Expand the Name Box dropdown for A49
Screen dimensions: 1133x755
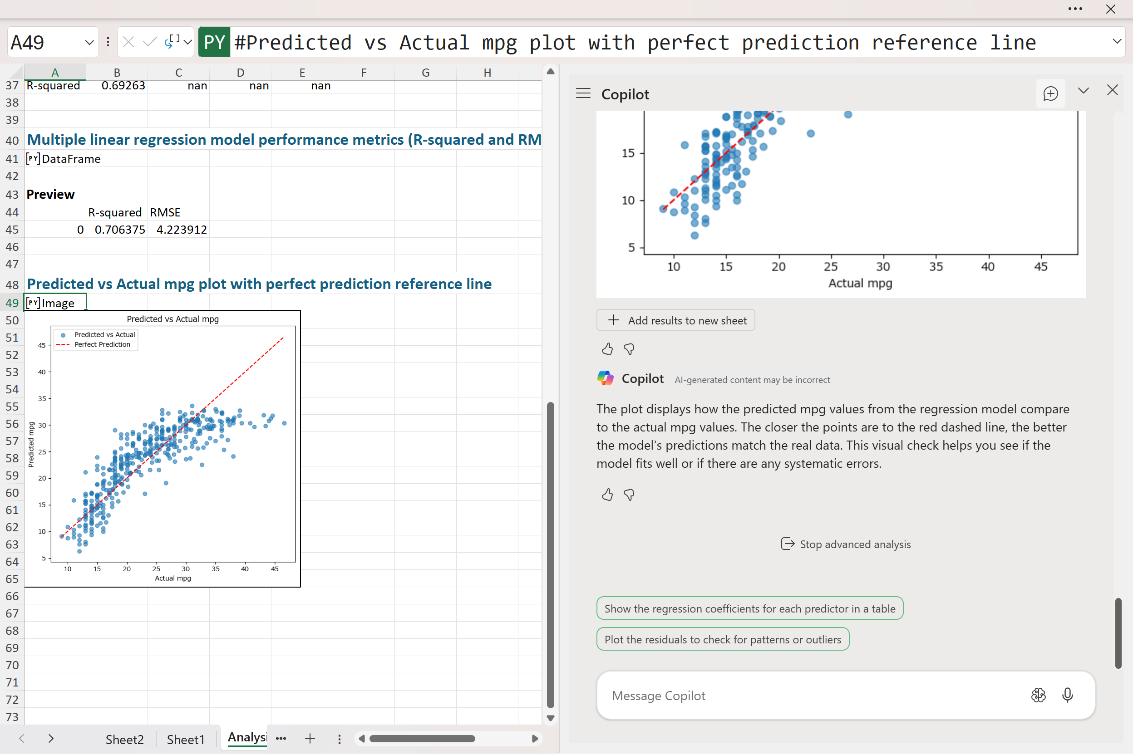89,42
